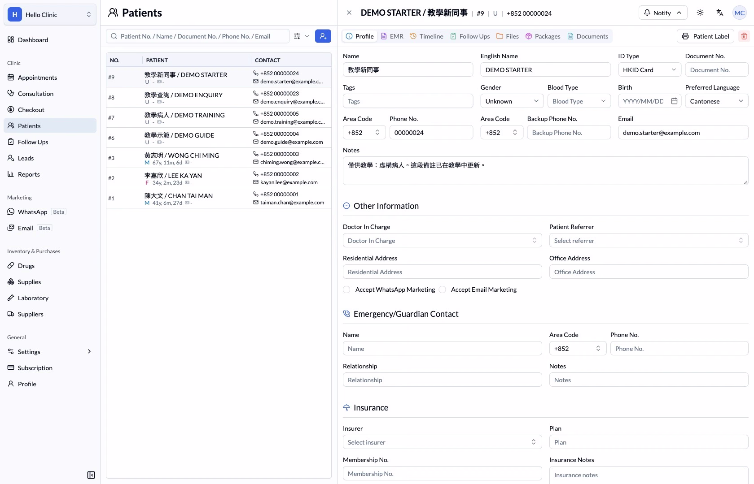Click the Residential Address input field
Image resolution: width=754 pixels, height=484 pixels.
click(442, 272)
